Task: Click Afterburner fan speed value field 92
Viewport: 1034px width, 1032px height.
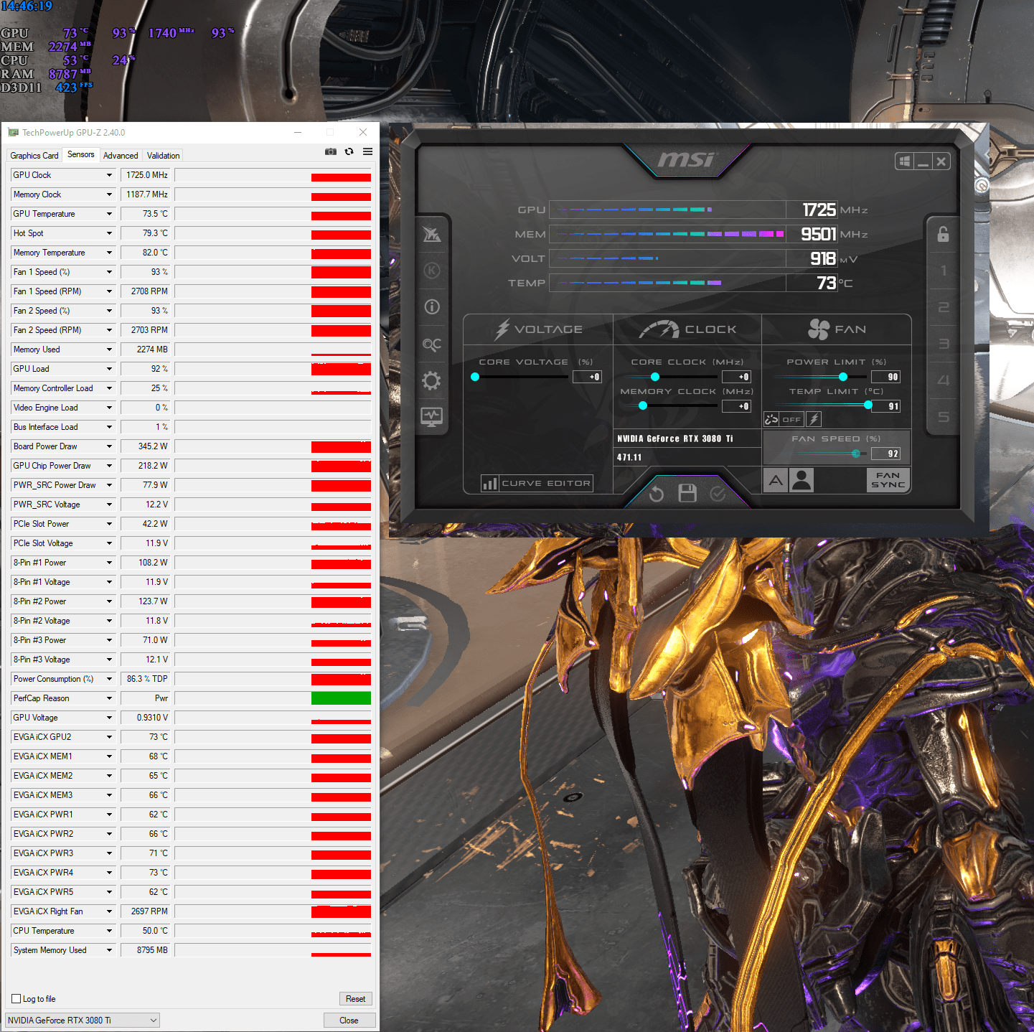Action: [x=885, y=454]
